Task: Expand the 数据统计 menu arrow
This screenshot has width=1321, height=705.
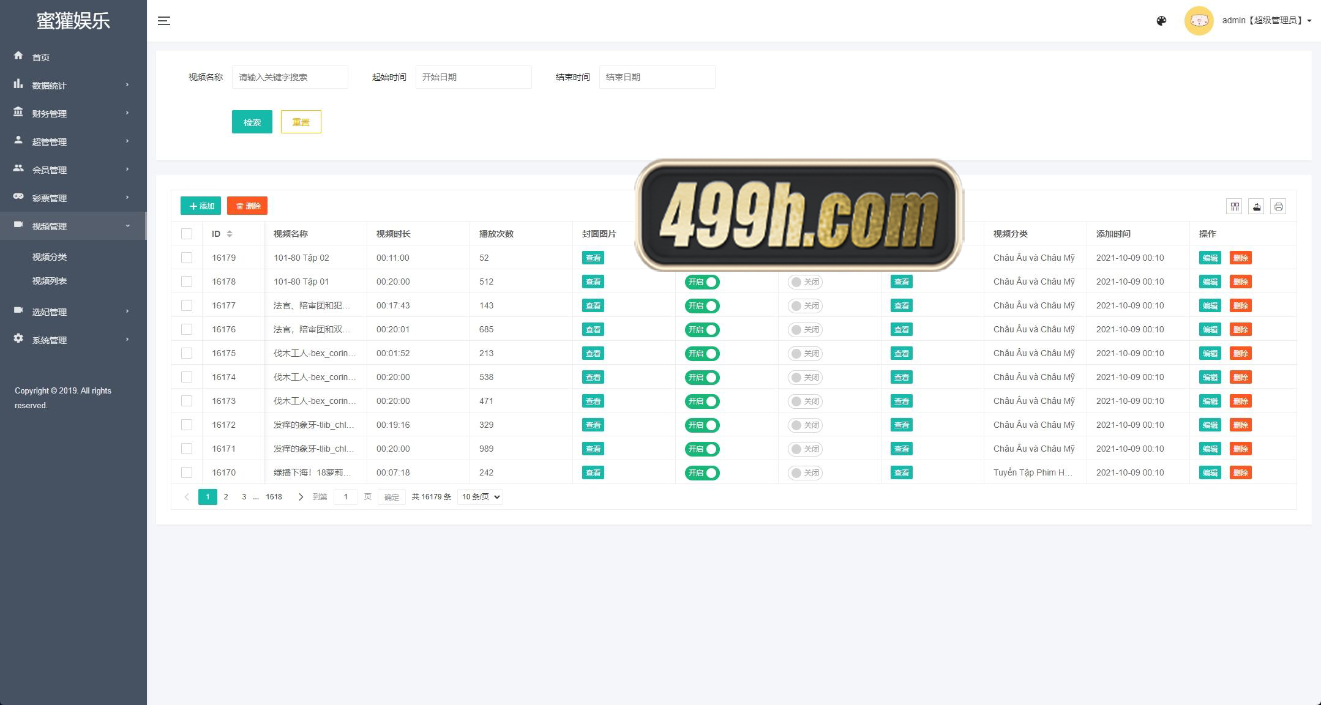Action: (x=127, y=84)
